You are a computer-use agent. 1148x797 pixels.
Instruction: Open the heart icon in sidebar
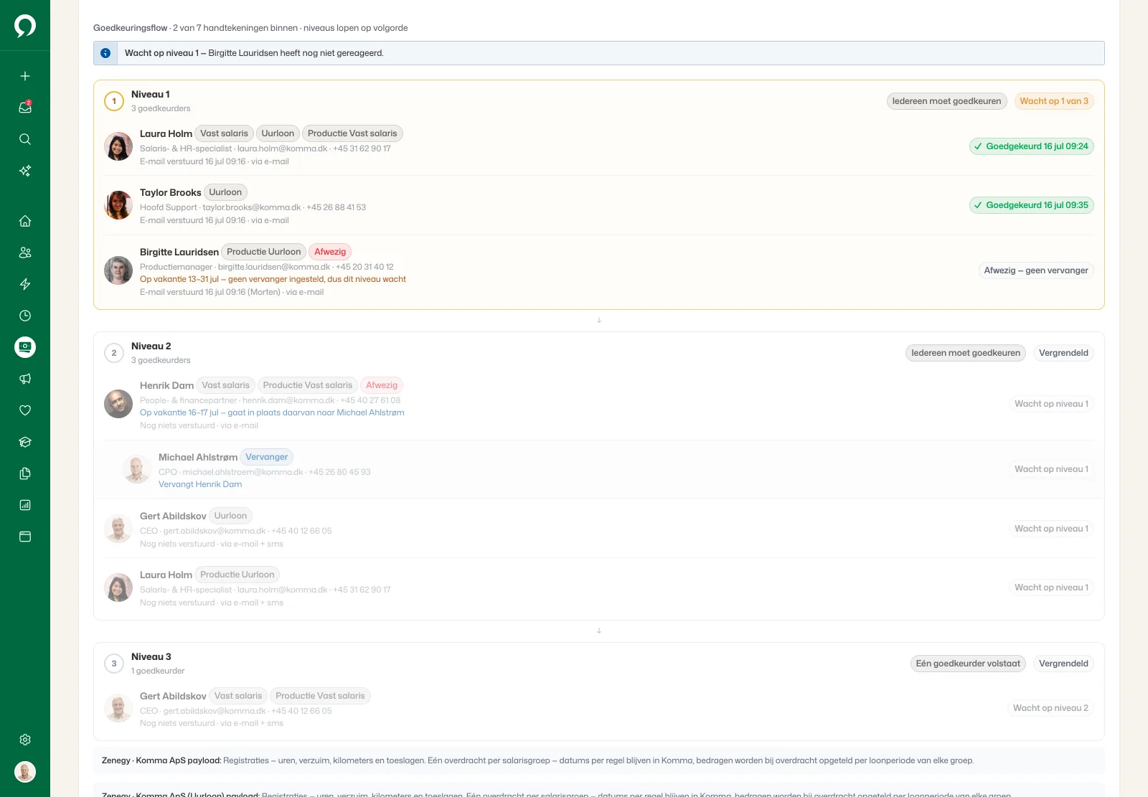click(25, 410)
